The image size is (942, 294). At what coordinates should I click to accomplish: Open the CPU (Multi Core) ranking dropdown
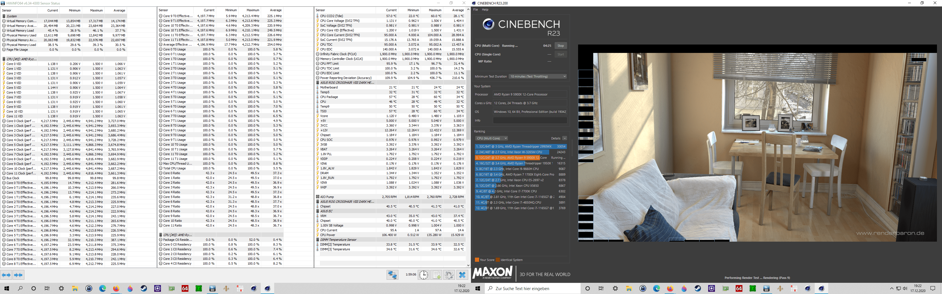(x=491, y=138)
